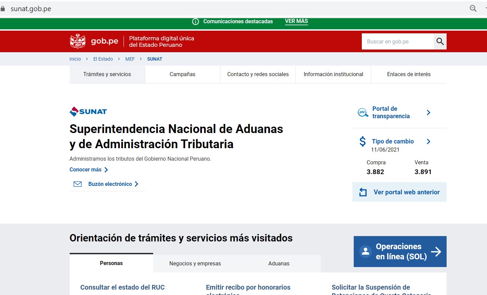
Task: Click heading Orientación de trámites y servicios
Action: click(181, 238)
